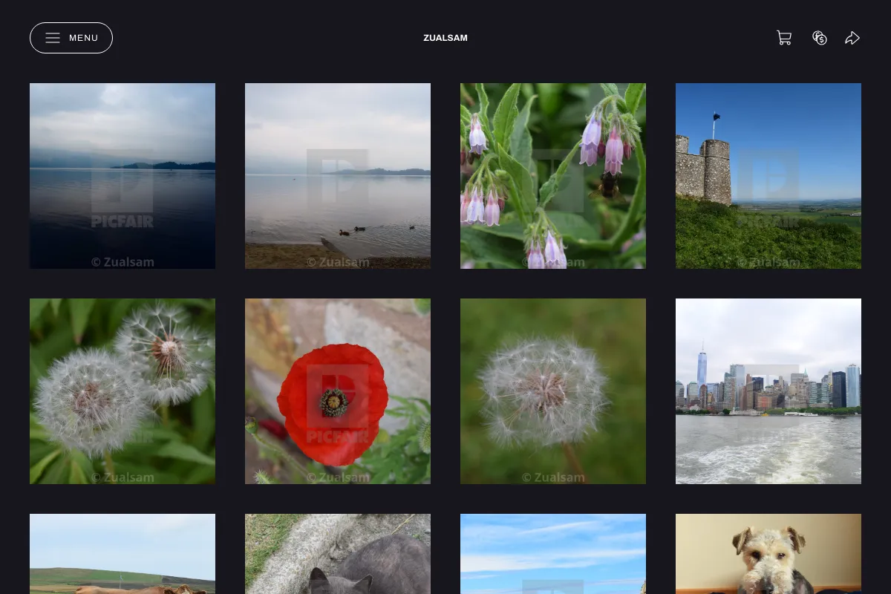
Task: Open the castle tower with flag photo
Action: tap(768, 176)
